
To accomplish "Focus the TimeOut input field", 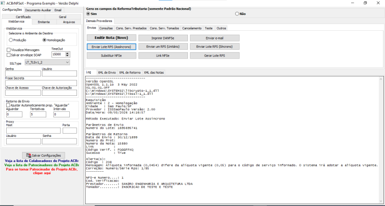I will (x=59, y=54).
